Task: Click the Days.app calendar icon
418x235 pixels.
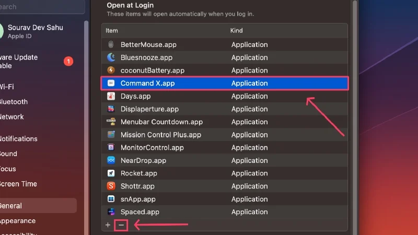Action: 111,96
